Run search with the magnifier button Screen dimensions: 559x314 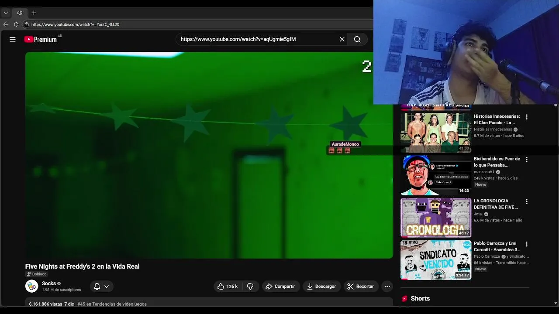click(357, 39)
